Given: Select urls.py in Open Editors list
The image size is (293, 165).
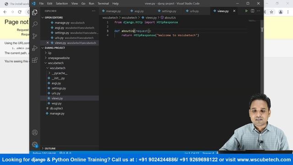Looking at the screenshot, I should [72, 38].
